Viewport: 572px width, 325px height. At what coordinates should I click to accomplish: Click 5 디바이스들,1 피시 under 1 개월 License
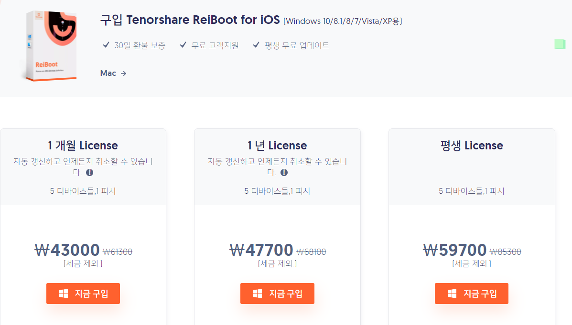point(83,191)
